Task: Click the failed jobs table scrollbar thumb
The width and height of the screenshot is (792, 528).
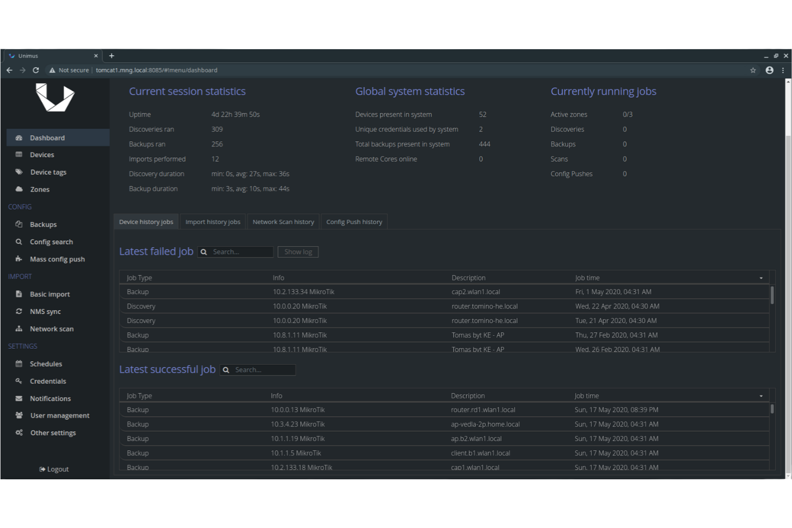Action: [772, 295]
